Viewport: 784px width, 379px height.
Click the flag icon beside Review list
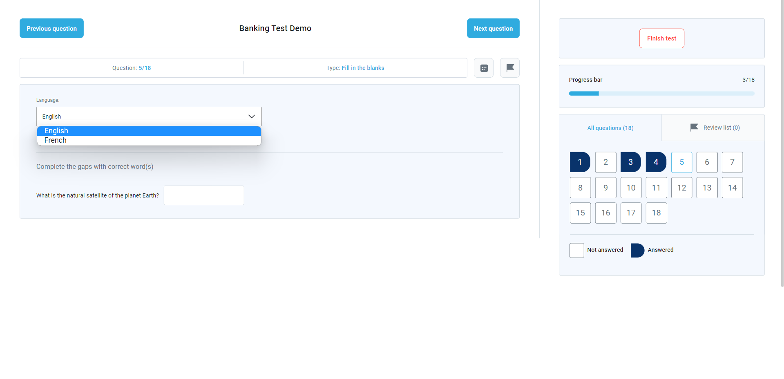(694, 128)
